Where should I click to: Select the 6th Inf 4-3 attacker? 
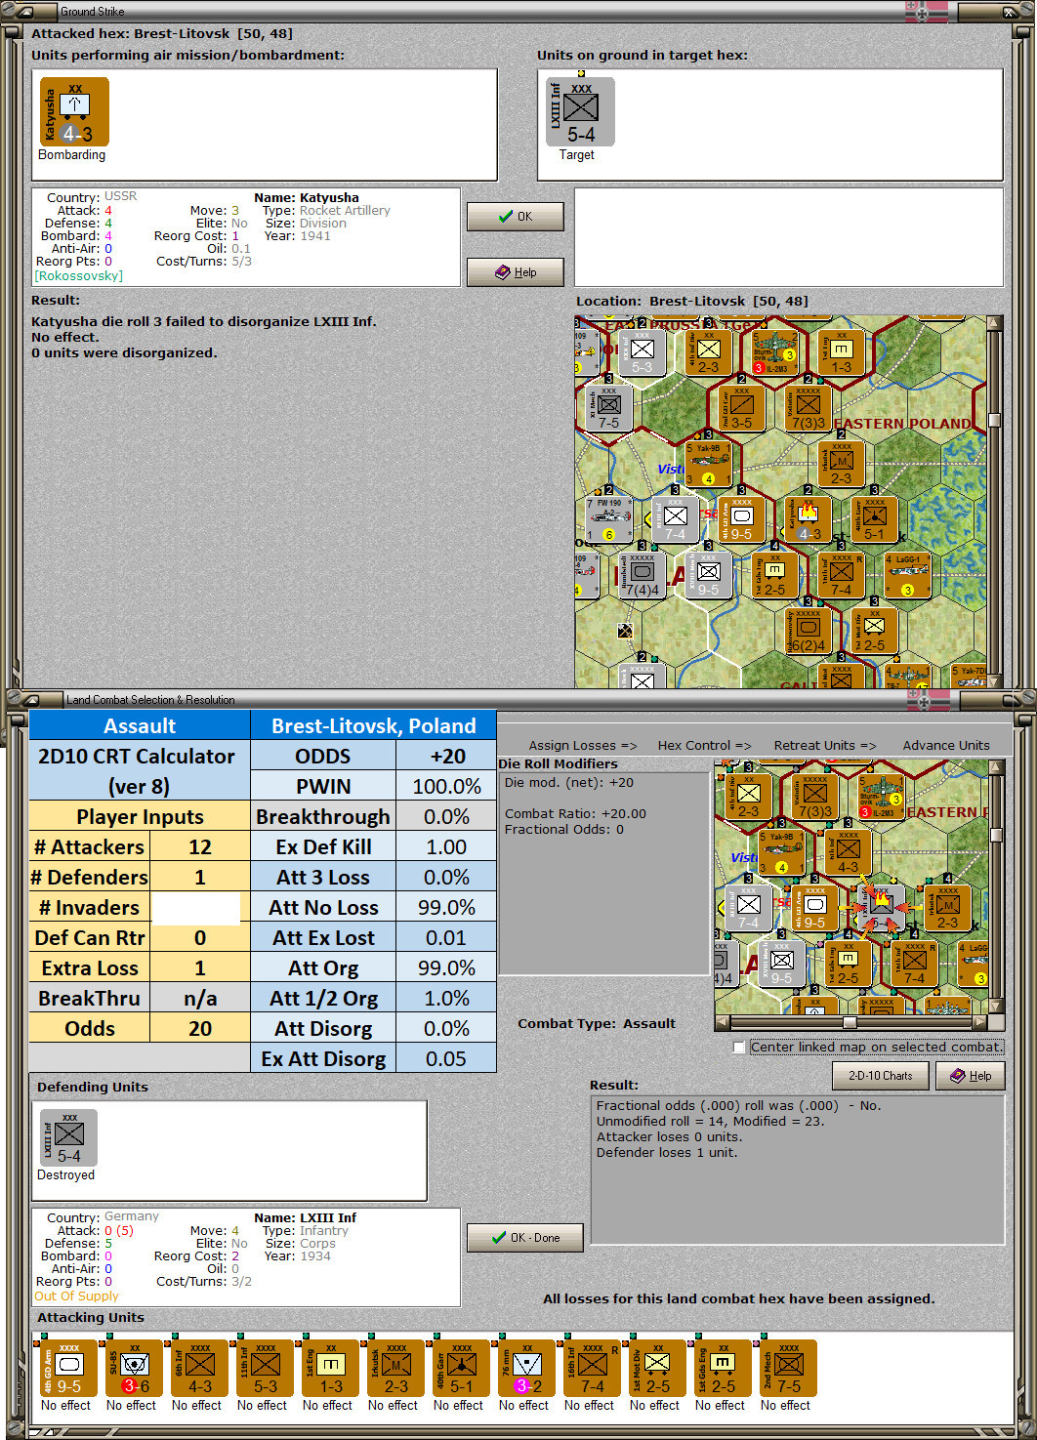[x=199, y=1368]
